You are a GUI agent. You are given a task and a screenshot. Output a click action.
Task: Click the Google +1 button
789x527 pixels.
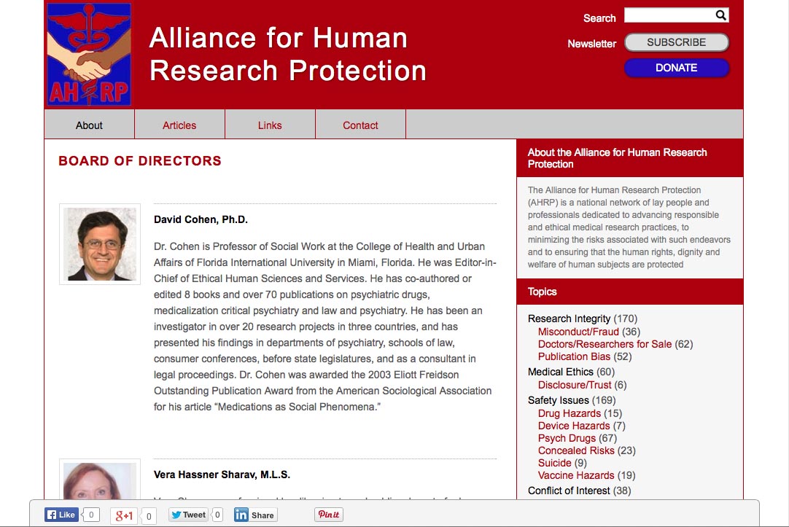coord(124,515)
